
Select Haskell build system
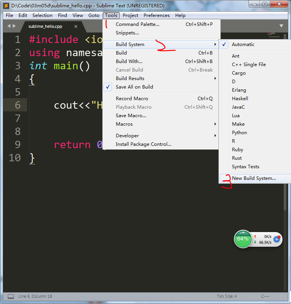pyautogui.click(x=255, y=99)
